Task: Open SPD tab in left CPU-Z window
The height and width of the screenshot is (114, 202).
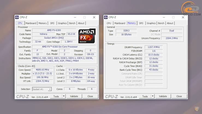Action: click(52, 23)
